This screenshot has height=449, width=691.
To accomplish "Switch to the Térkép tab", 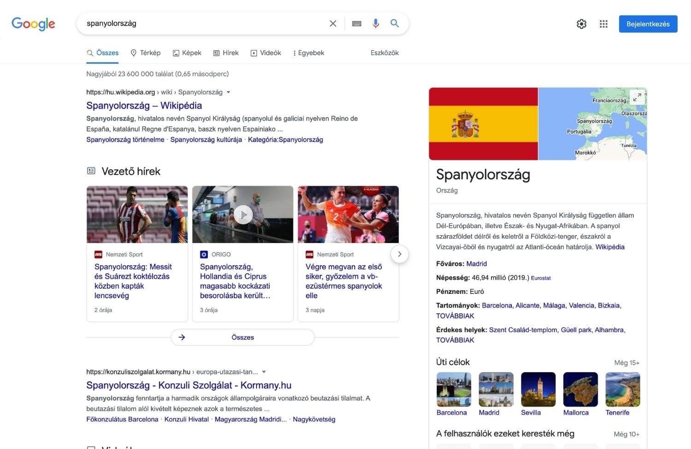I will 146,53.
